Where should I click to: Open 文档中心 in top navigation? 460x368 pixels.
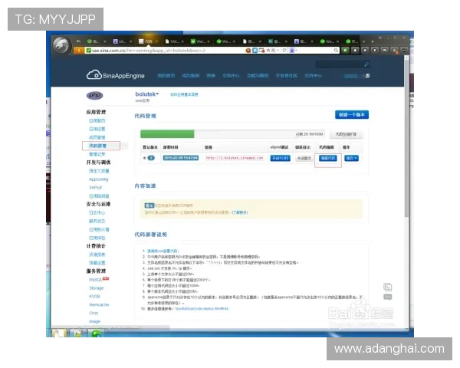pyautogui.click(x=231, y=76)
